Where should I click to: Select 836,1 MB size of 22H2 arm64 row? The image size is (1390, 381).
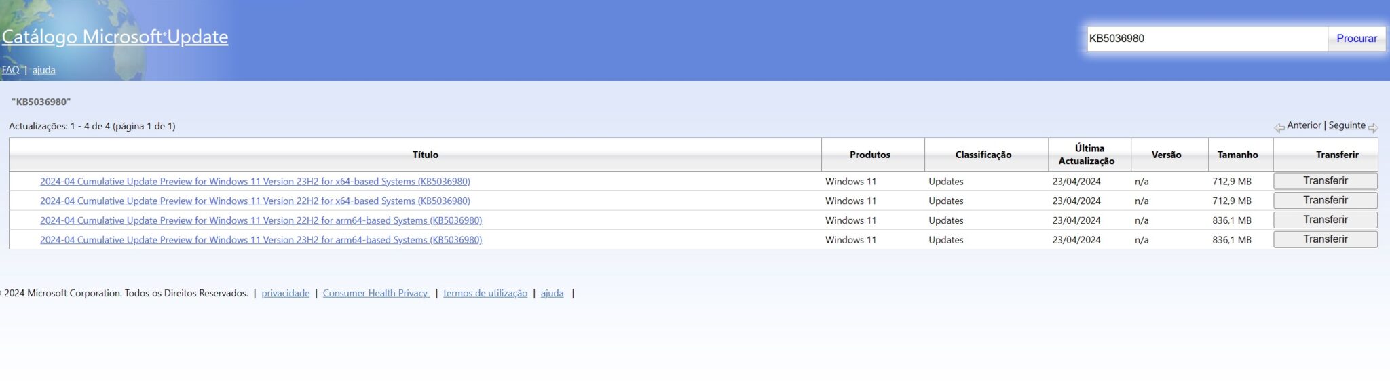click(x=1231, y=220)
